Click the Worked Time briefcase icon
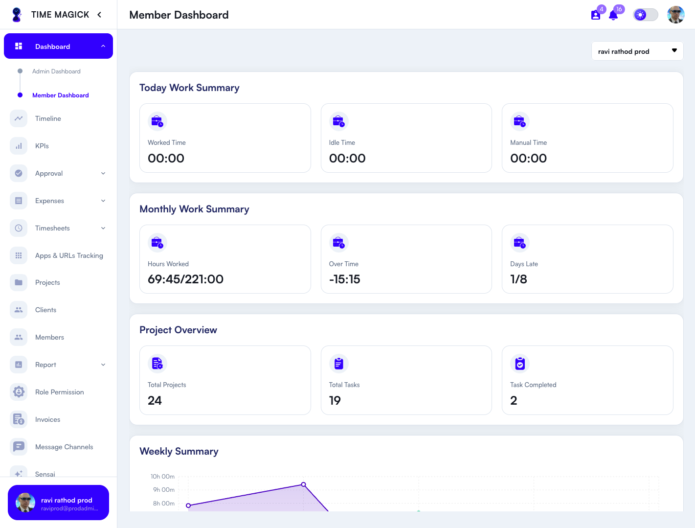This screenshot has width=695, height=528. pyautogui.click(x=157, y=121)
